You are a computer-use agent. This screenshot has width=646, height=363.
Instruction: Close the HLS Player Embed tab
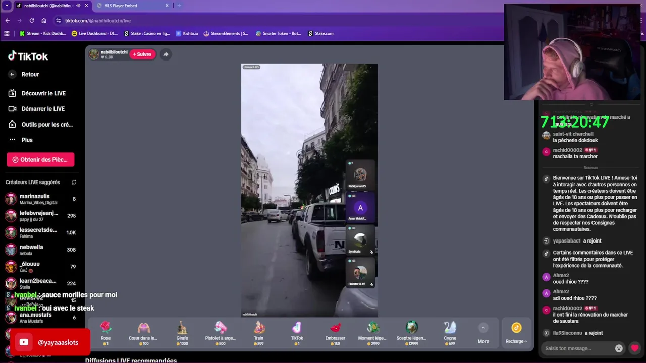[167, 6]
